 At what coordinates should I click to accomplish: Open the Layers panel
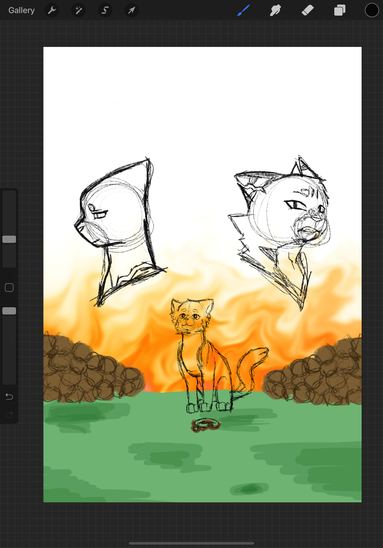[x=340, y=10]
